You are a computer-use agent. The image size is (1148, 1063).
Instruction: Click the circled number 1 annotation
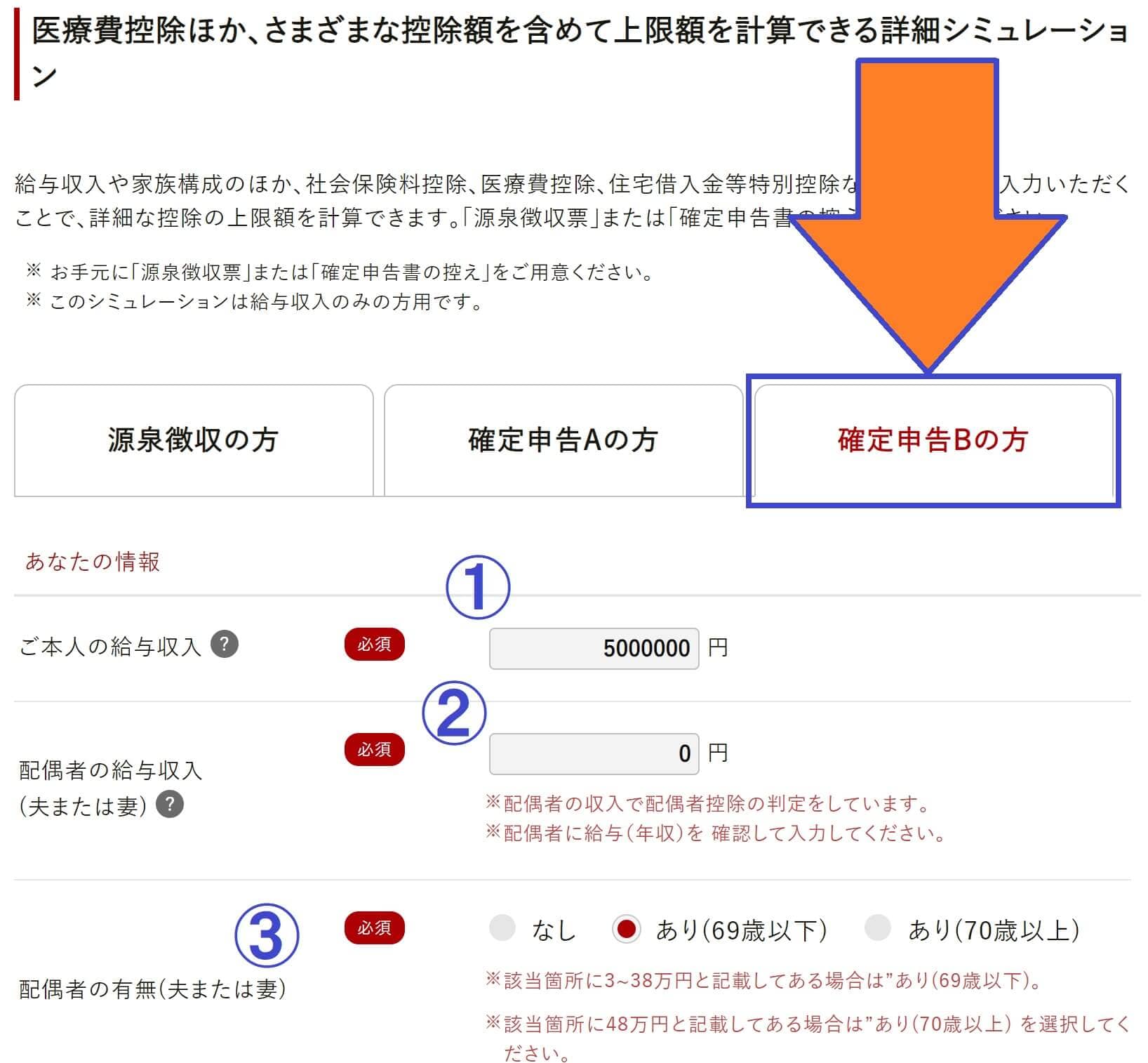(x=477, y=587)
